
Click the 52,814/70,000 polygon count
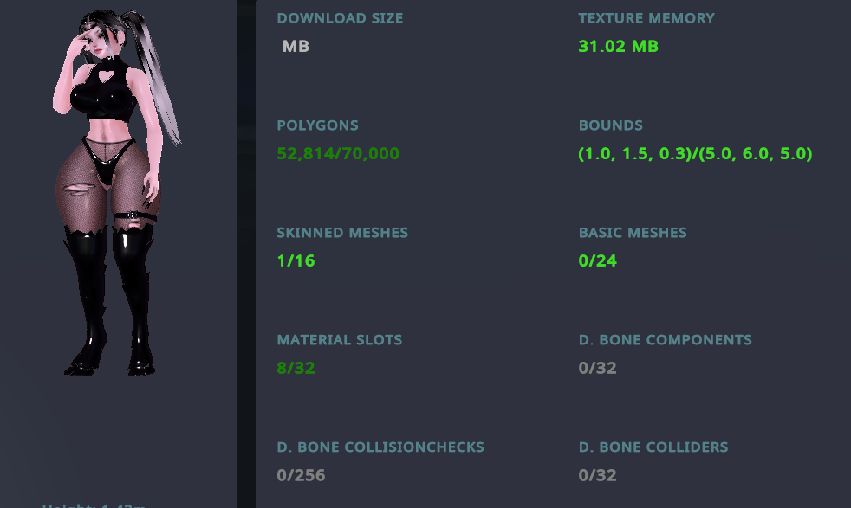coord(338,153)
